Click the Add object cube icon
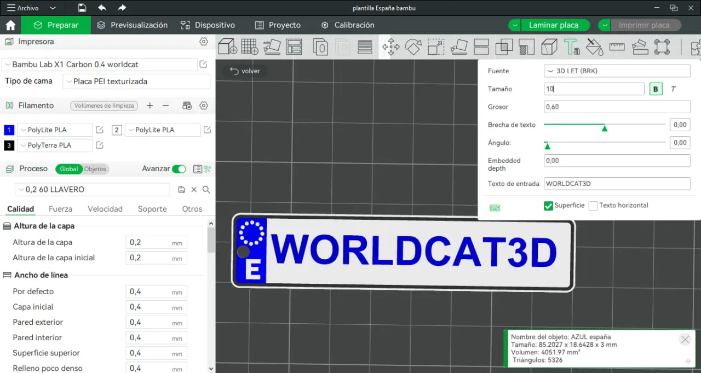Screen dimensions: 701x373 coord(227,46)
